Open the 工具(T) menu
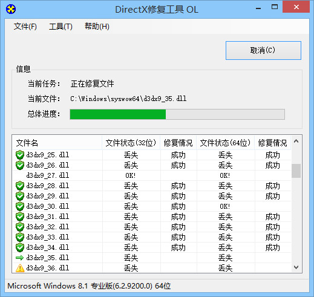 click(61, 27)
